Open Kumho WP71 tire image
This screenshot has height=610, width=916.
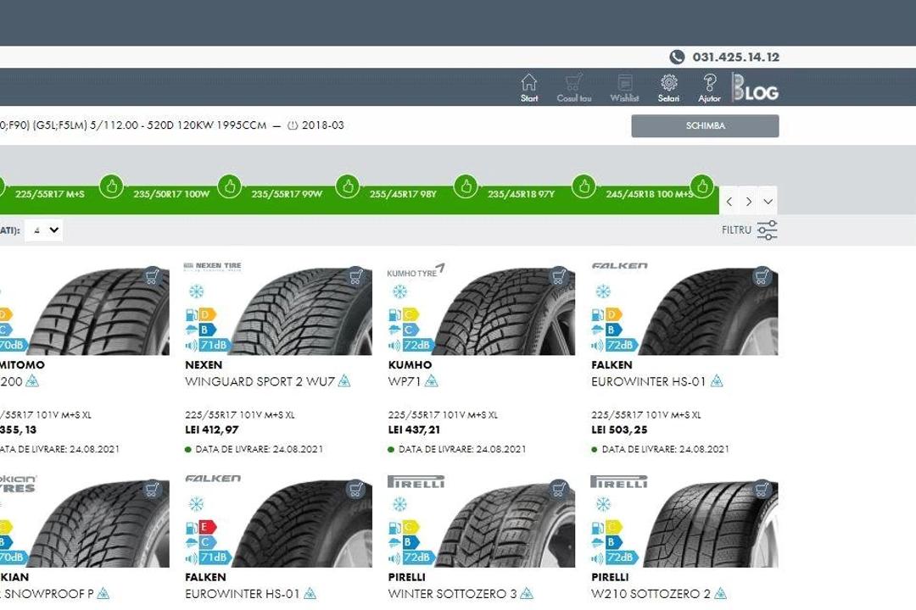tap(504, 312)
